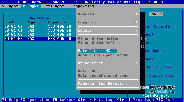The height and width of the screenshot is (102, 184).
Task: Choose Make unconfigured good
Action: coord(103,75)
